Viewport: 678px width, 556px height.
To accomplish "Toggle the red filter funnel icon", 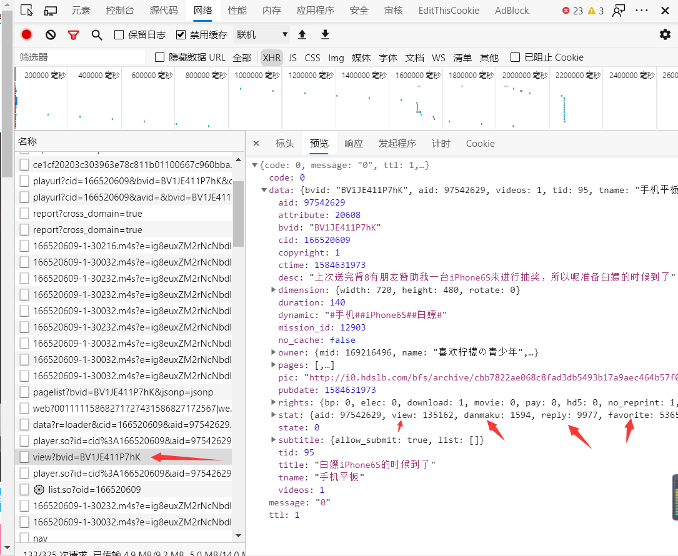I will click(x=74, y=35).
